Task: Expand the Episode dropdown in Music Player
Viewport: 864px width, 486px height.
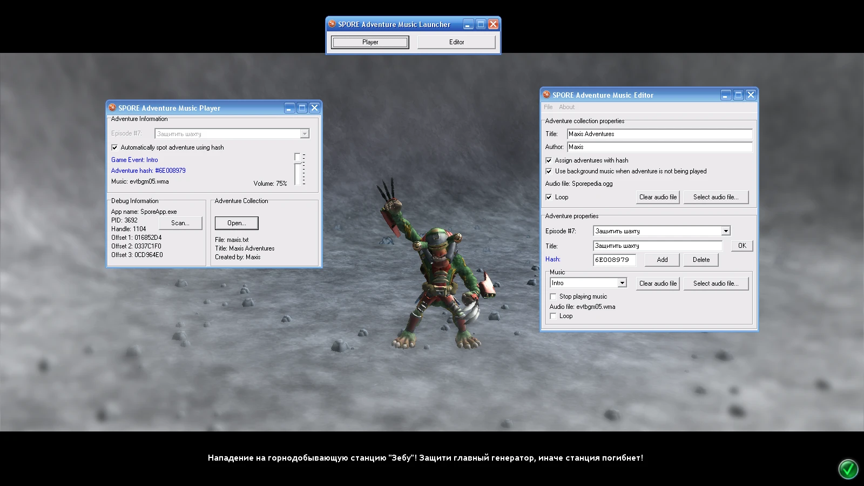Action: coord(305,134)
